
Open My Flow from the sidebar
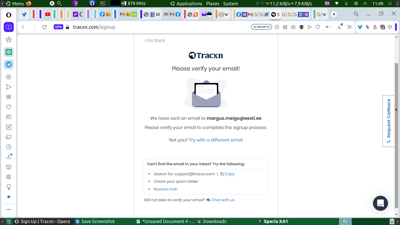click(x=9, y=87)
